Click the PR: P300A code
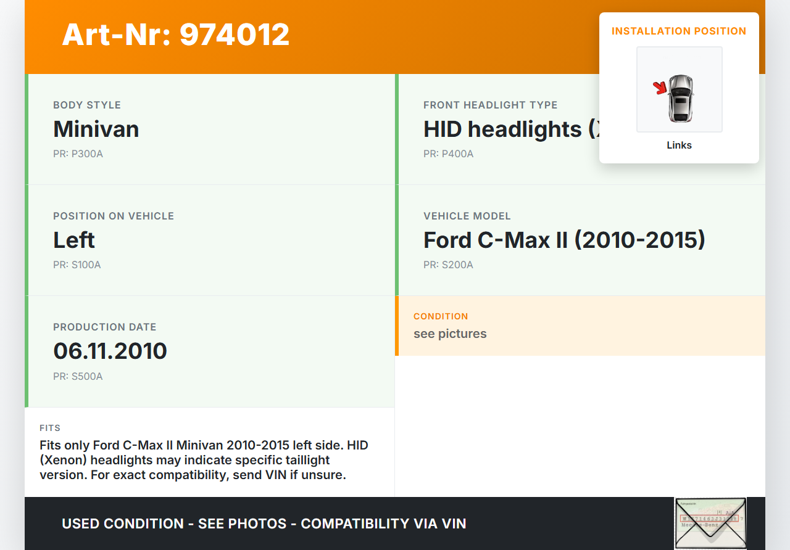The height and width of the screenshot is (550, 790). [x=78, y=154]
